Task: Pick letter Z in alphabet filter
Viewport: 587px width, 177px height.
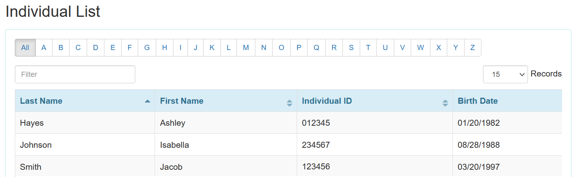Action: point(473,48)
